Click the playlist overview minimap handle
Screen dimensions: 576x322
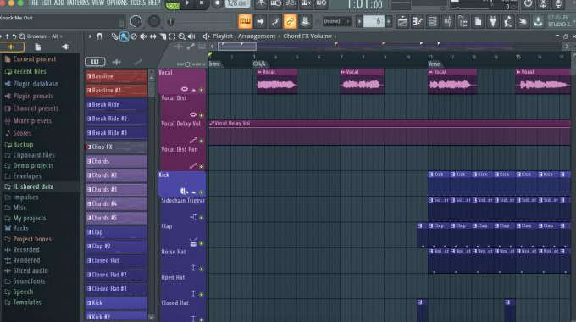coord(237,47)
